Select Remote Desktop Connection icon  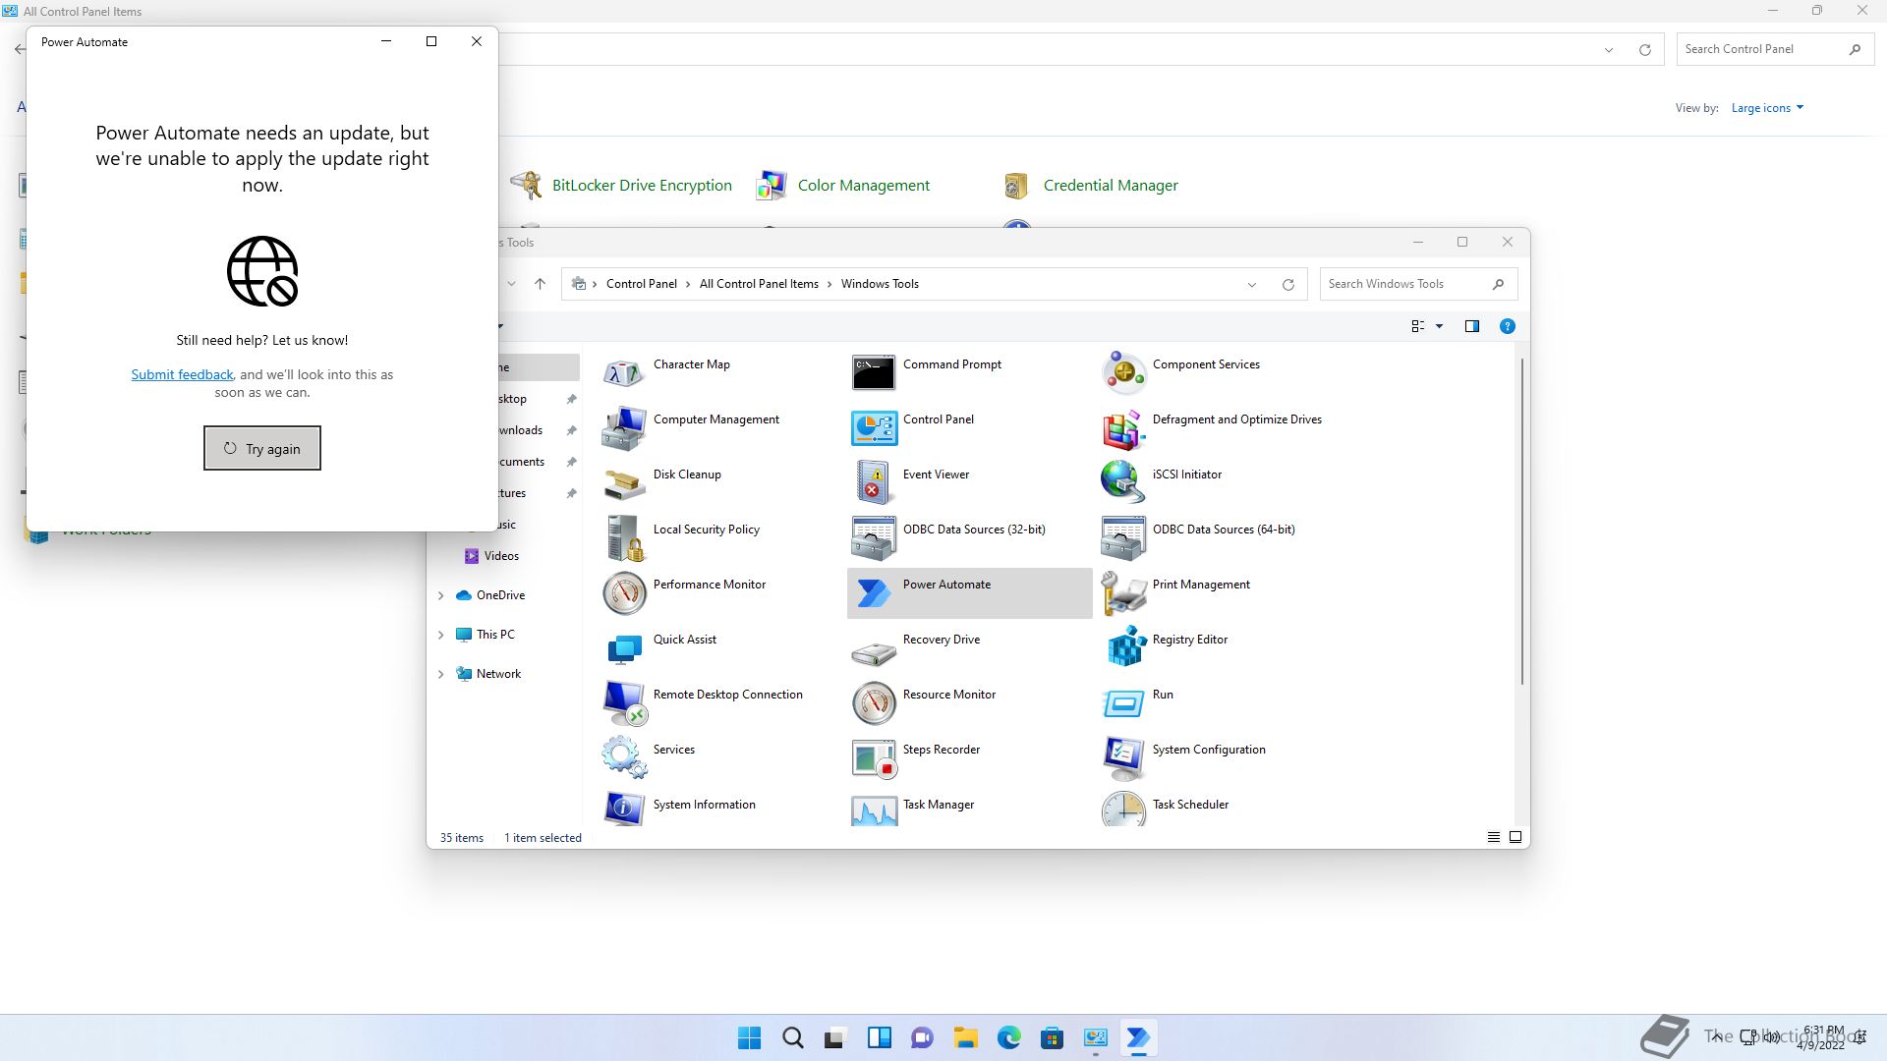tap(624, 702)
